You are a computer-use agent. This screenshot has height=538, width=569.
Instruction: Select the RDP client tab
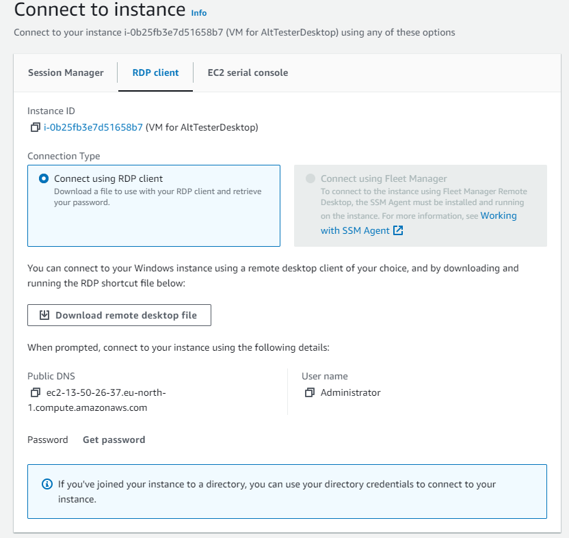[x=155, y=72]
